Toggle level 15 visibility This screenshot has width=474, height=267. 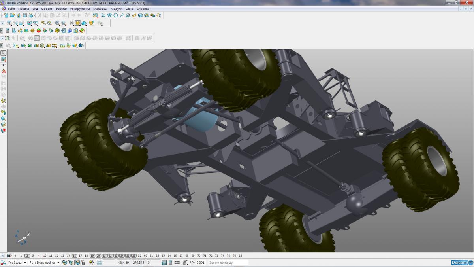(x=75, y=256)
